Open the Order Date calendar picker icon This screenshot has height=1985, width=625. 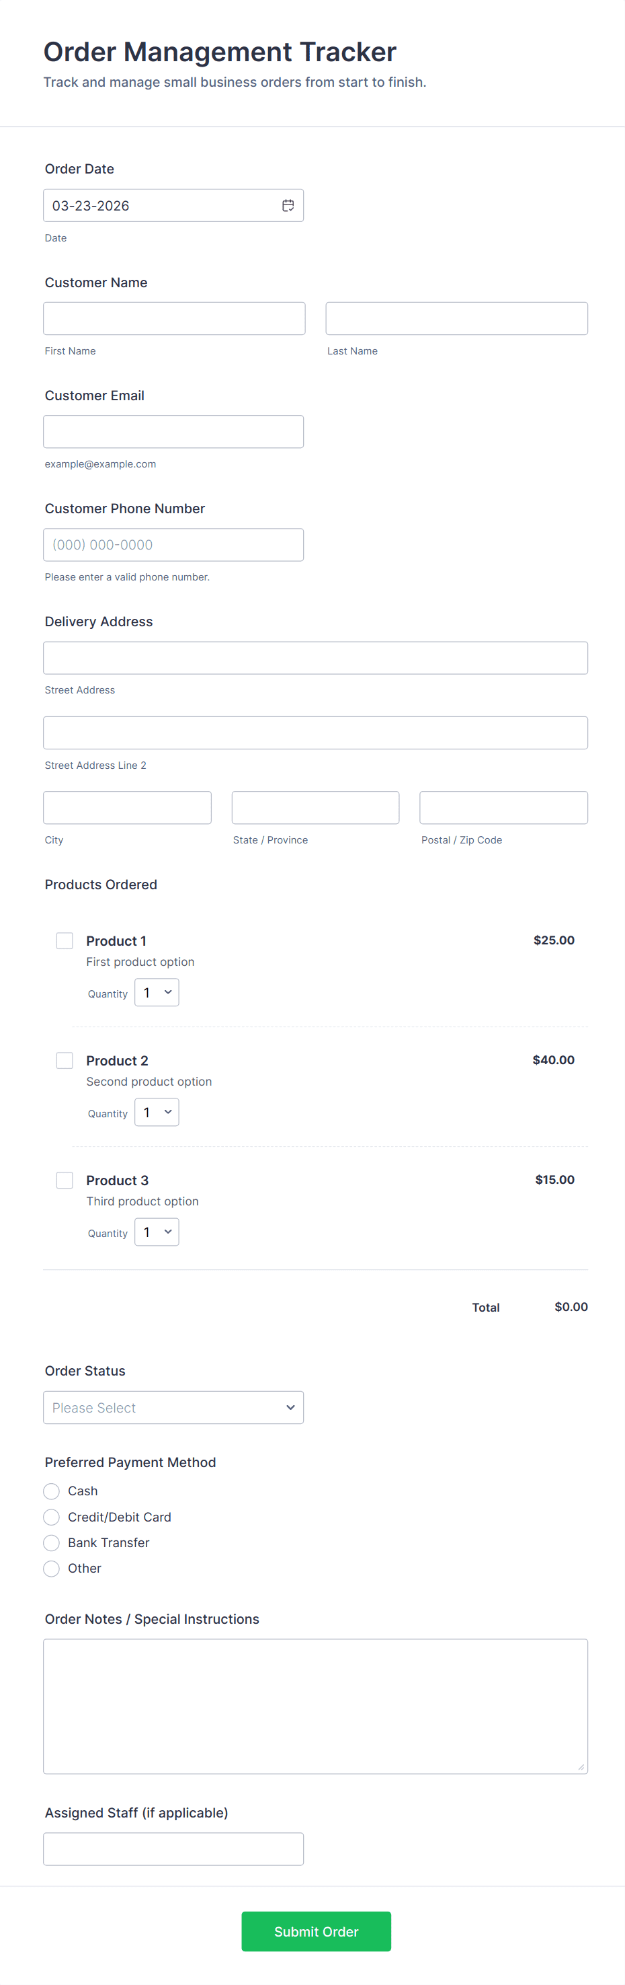288,206
